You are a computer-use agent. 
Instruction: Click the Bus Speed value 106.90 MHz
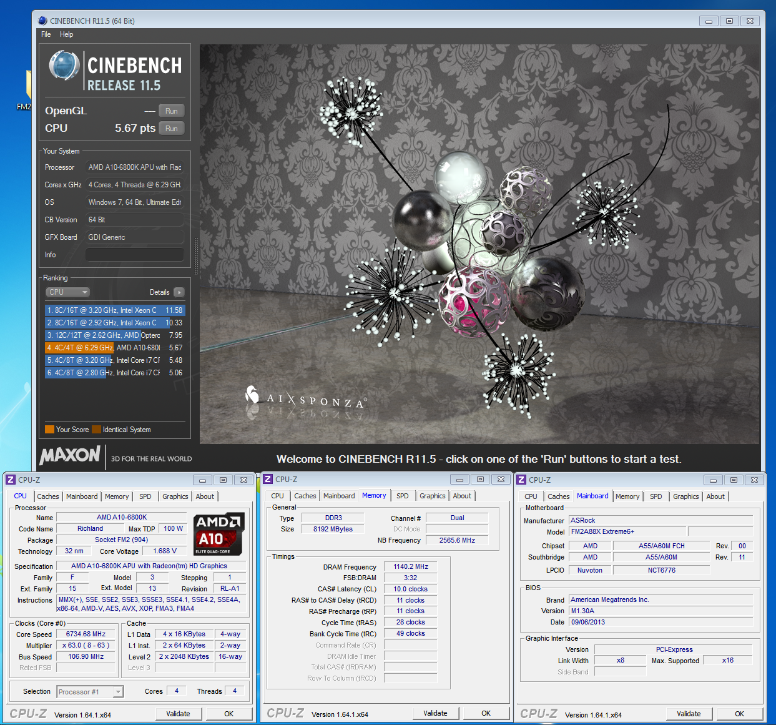click(x=86, y=656)
